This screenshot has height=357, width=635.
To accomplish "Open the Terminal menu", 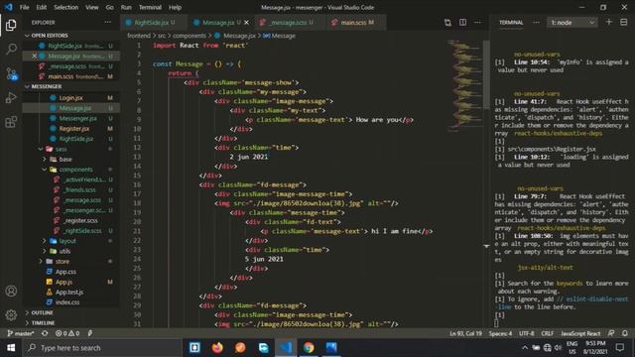I will pyautogui.click(x=150, y=7).
